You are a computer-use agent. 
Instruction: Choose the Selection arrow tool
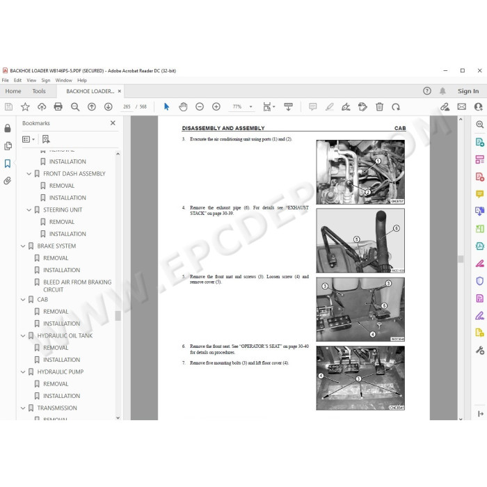click(x=166, y=107)
